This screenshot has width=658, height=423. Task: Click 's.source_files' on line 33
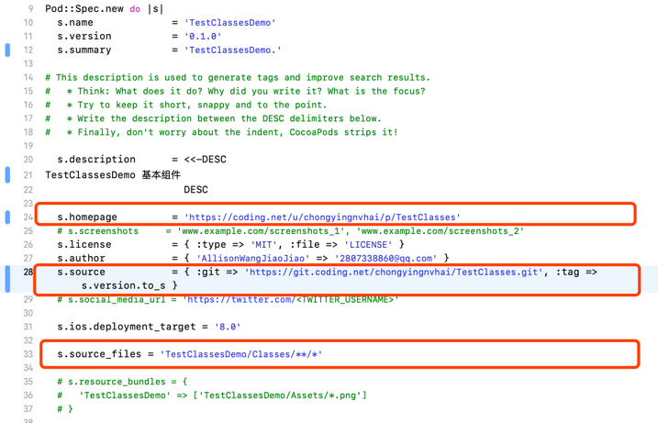coord(99,354)
